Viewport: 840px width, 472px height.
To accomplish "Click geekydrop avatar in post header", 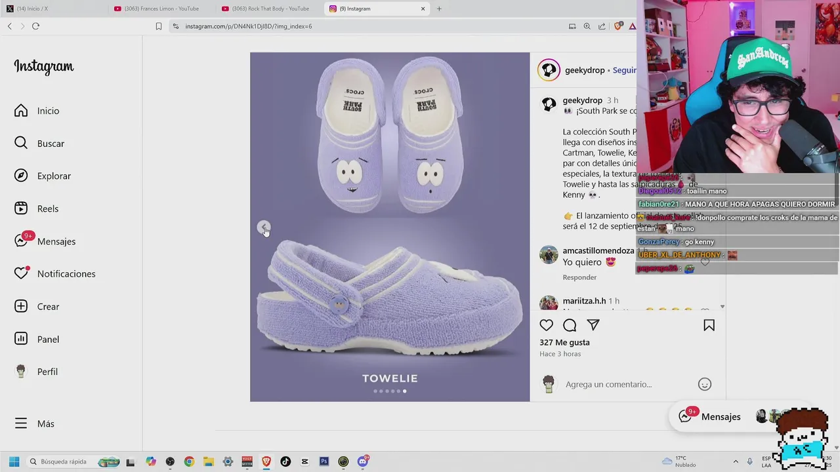I will [549, 70].
